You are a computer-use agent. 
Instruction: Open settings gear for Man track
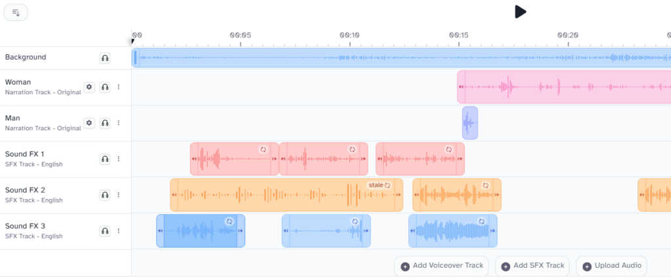(90, 123)
